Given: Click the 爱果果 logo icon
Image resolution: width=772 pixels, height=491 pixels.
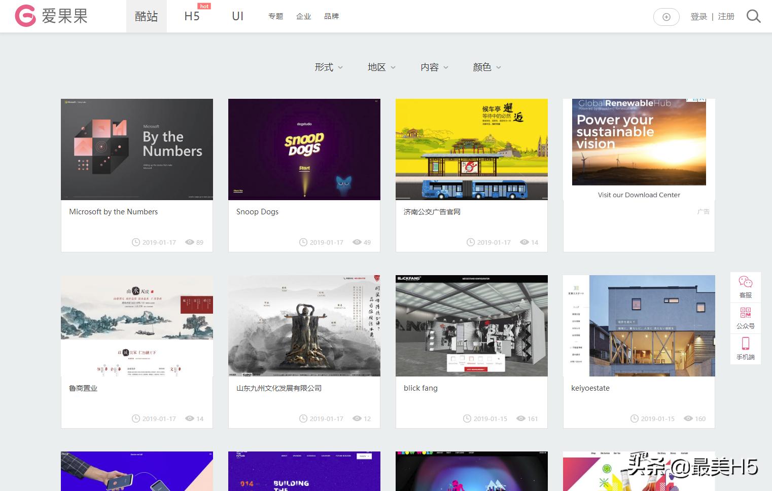Looking at the screenshot, I should coord(25,16).
